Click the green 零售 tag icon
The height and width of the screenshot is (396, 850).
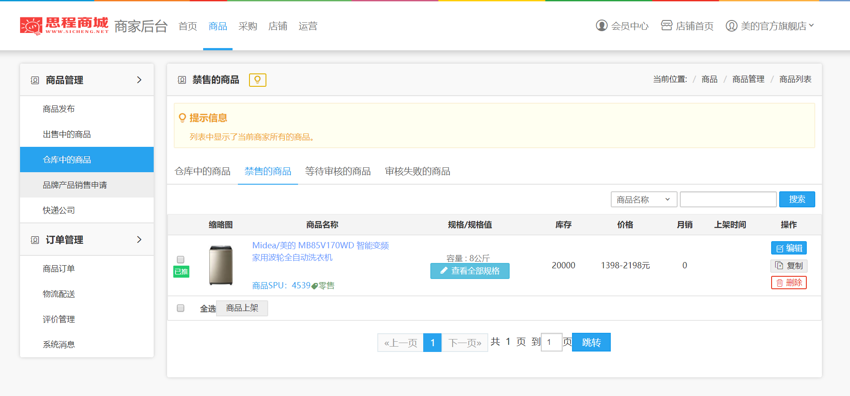(315, 286)
